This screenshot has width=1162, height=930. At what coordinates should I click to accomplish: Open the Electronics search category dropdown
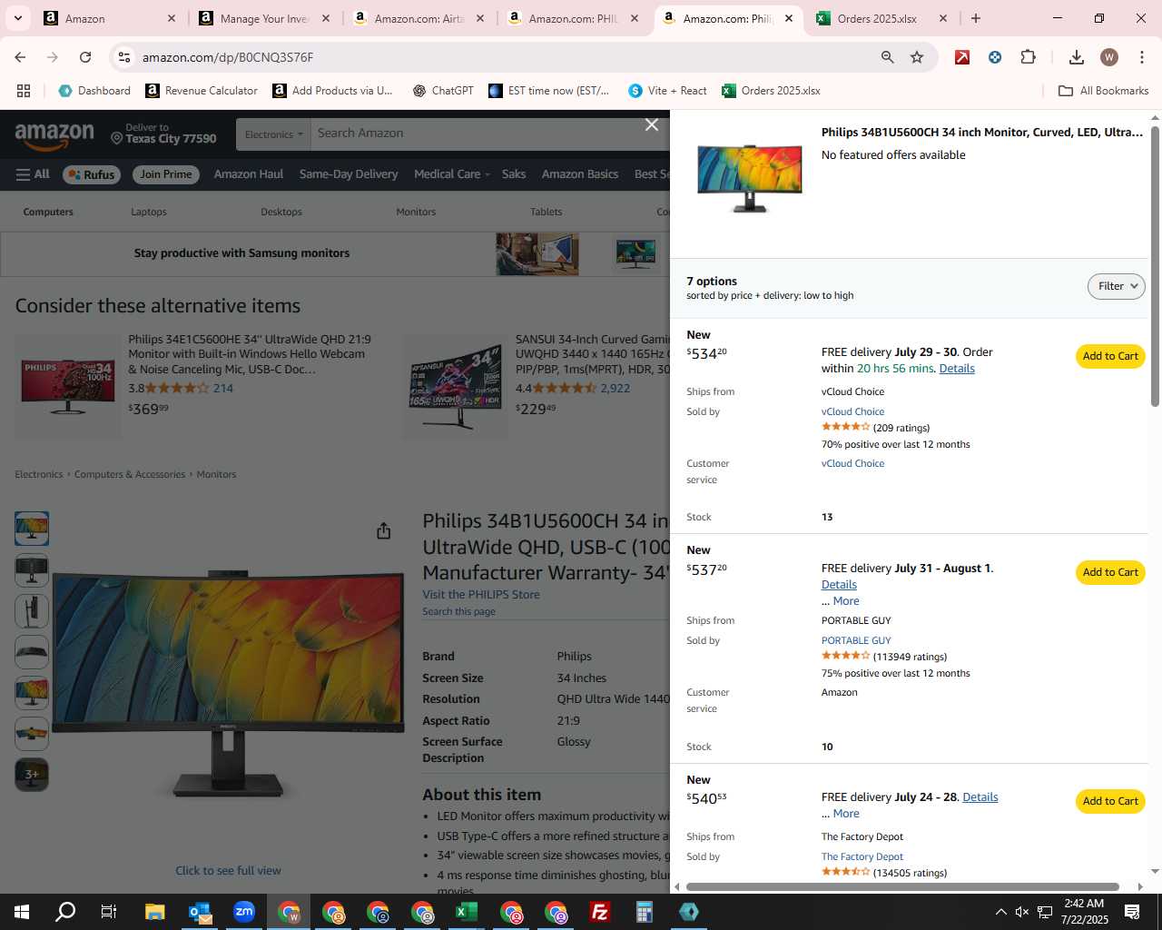[x=273, y=134]
